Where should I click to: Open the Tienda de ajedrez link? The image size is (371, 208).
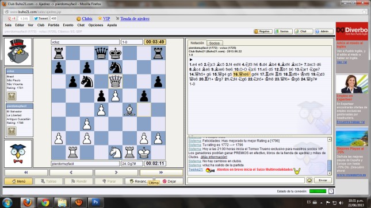135,19
